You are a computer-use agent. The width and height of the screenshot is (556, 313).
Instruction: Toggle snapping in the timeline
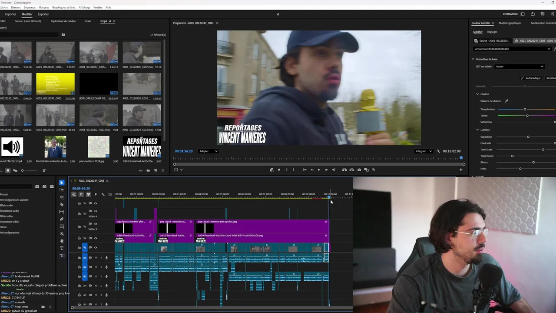tap(81, 194)
